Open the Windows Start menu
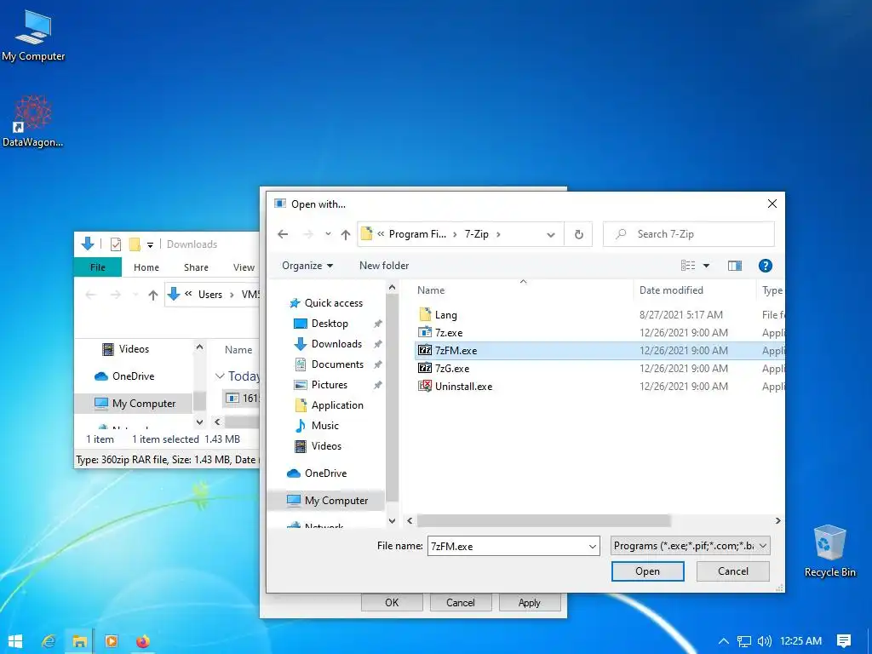Viewport: 872px width, 654px height. point(15,641)
